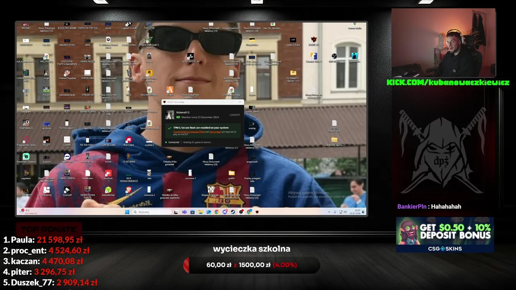Open the KOSZTA MIESIĘCZNE document icon
This screenshot has height=290, width=516.
tap(334, 126)
